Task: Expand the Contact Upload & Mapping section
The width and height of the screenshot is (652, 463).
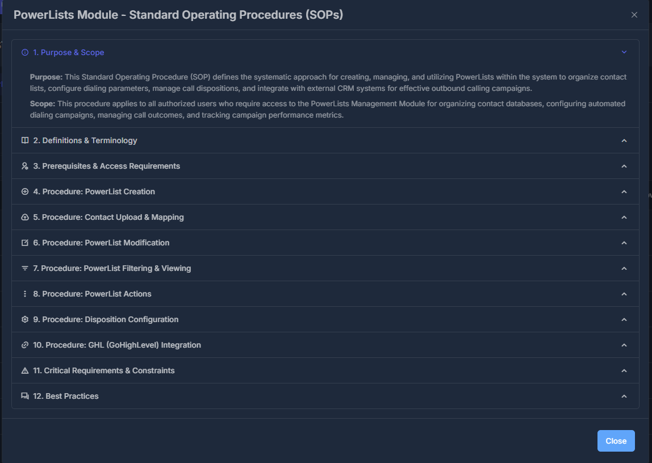Action: coord(624,217)
